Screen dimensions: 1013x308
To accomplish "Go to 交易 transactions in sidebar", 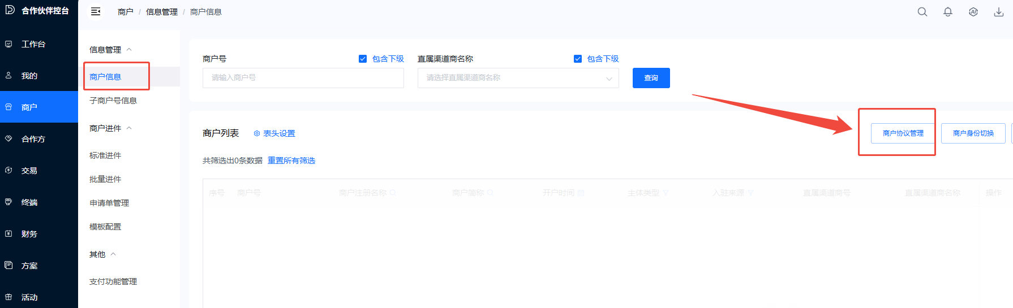I will click(29, 171).
